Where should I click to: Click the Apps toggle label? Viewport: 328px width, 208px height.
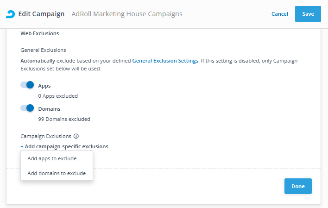point(44,86)
